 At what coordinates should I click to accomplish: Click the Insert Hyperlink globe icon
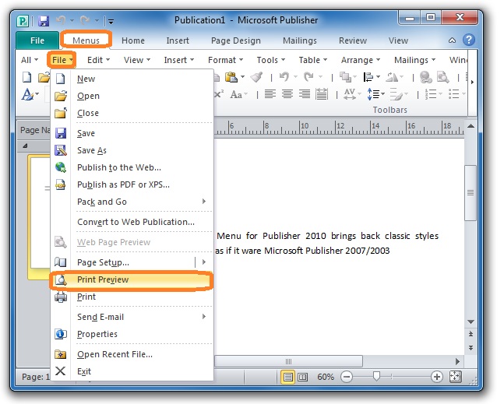click(x=425, y=77)
